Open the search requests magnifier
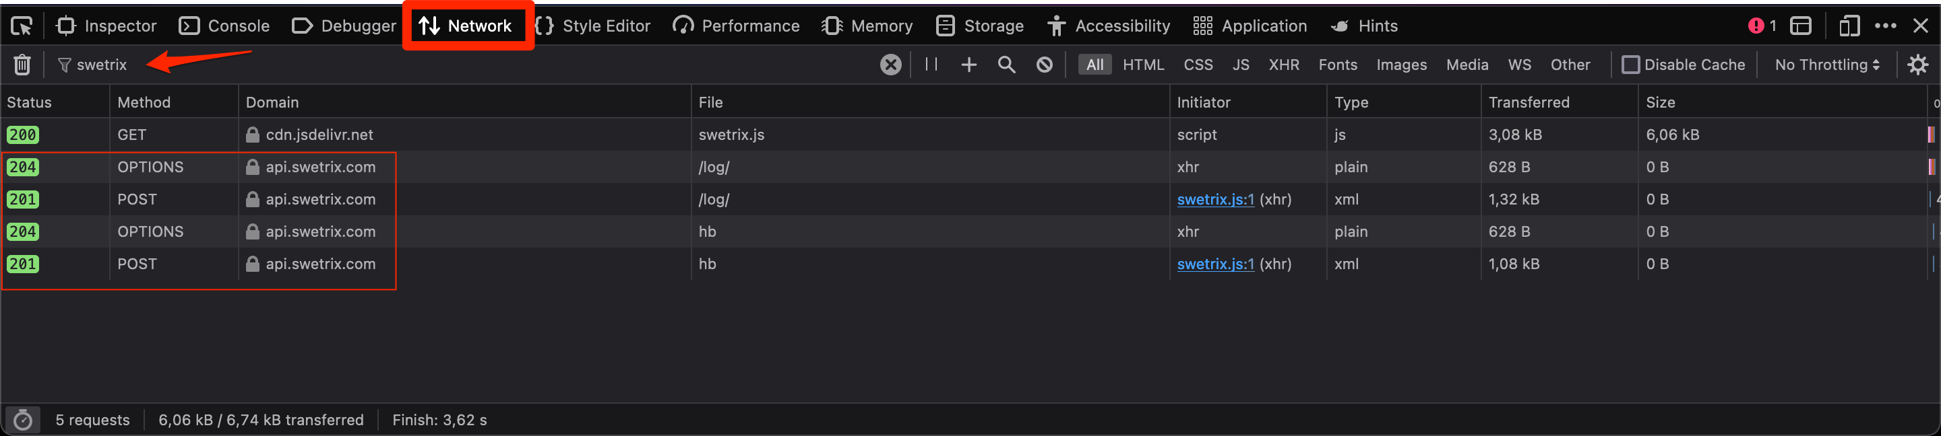Image resolution: width=1941 pixels, height=436 pixels. click(1006, 65)
